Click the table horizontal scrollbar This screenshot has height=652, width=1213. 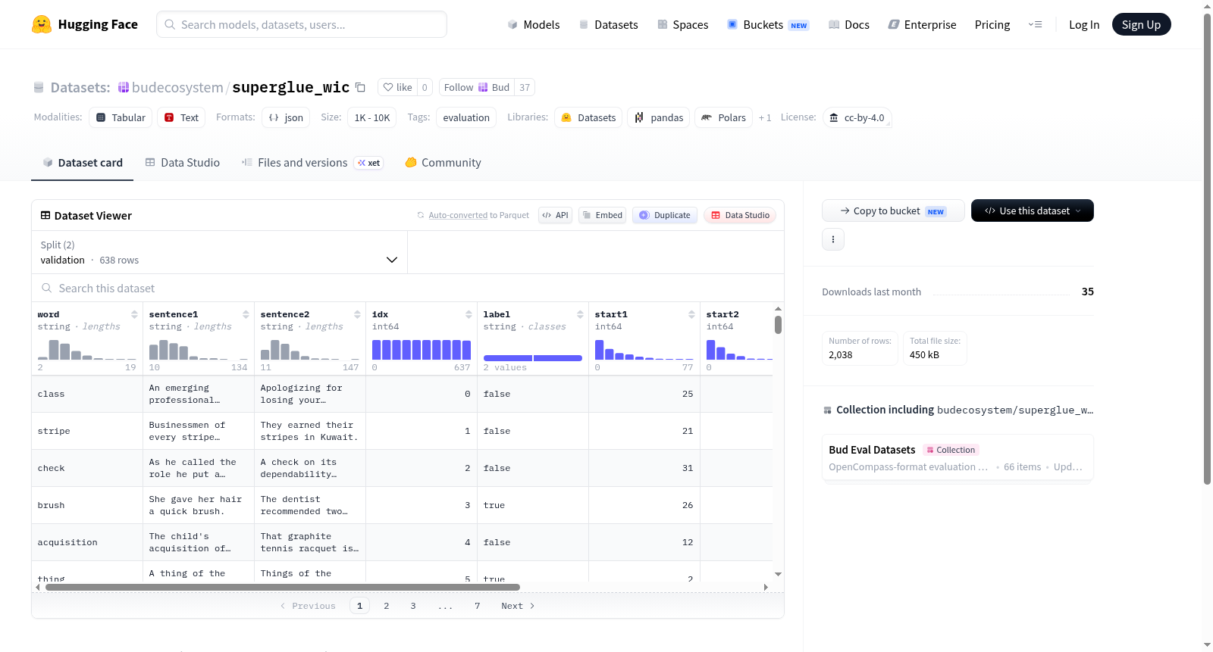[283, 587]
